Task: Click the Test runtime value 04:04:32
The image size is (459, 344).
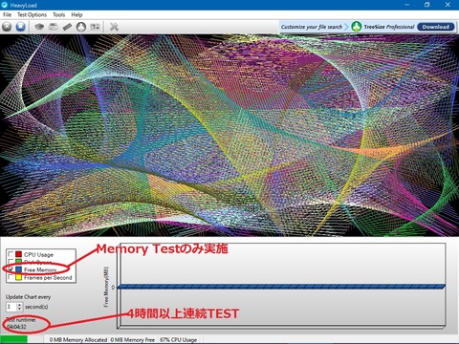Action: click(x=16, y=327)
